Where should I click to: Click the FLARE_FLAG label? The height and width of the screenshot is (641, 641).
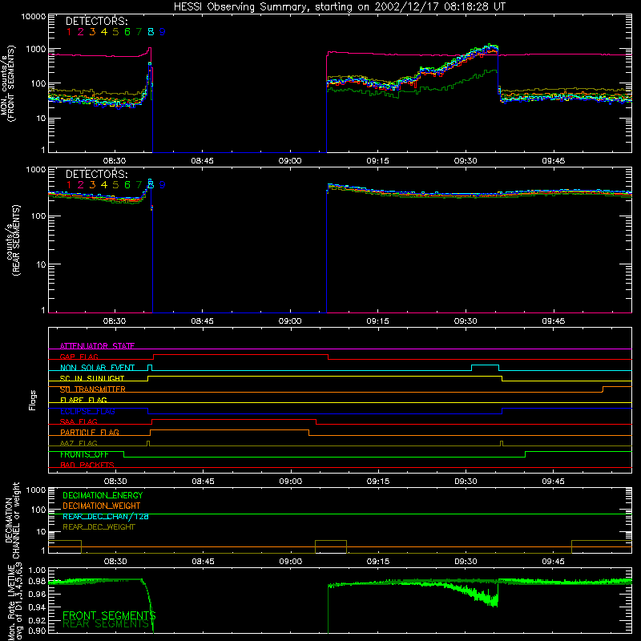tap(83, 400)
